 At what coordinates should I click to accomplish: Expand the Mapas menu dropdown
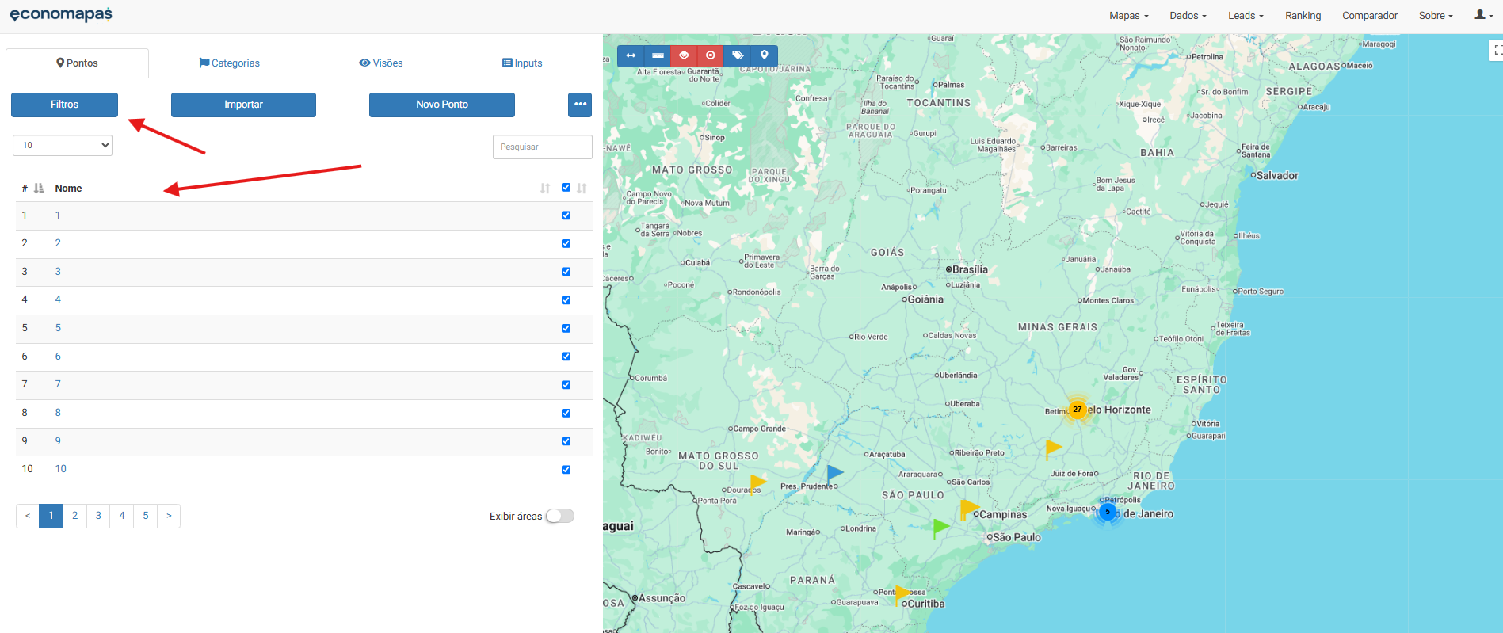pyautogui.click(x=1128, y=16)
